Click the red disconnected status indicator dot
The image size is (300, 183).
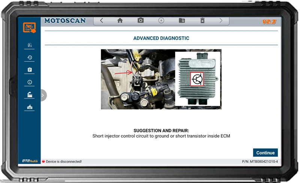43,161
